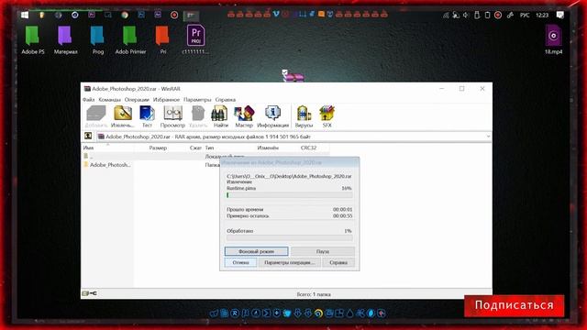Click the Chrome taskbar icon
The image size is (587, 330).
click(125, 15)
